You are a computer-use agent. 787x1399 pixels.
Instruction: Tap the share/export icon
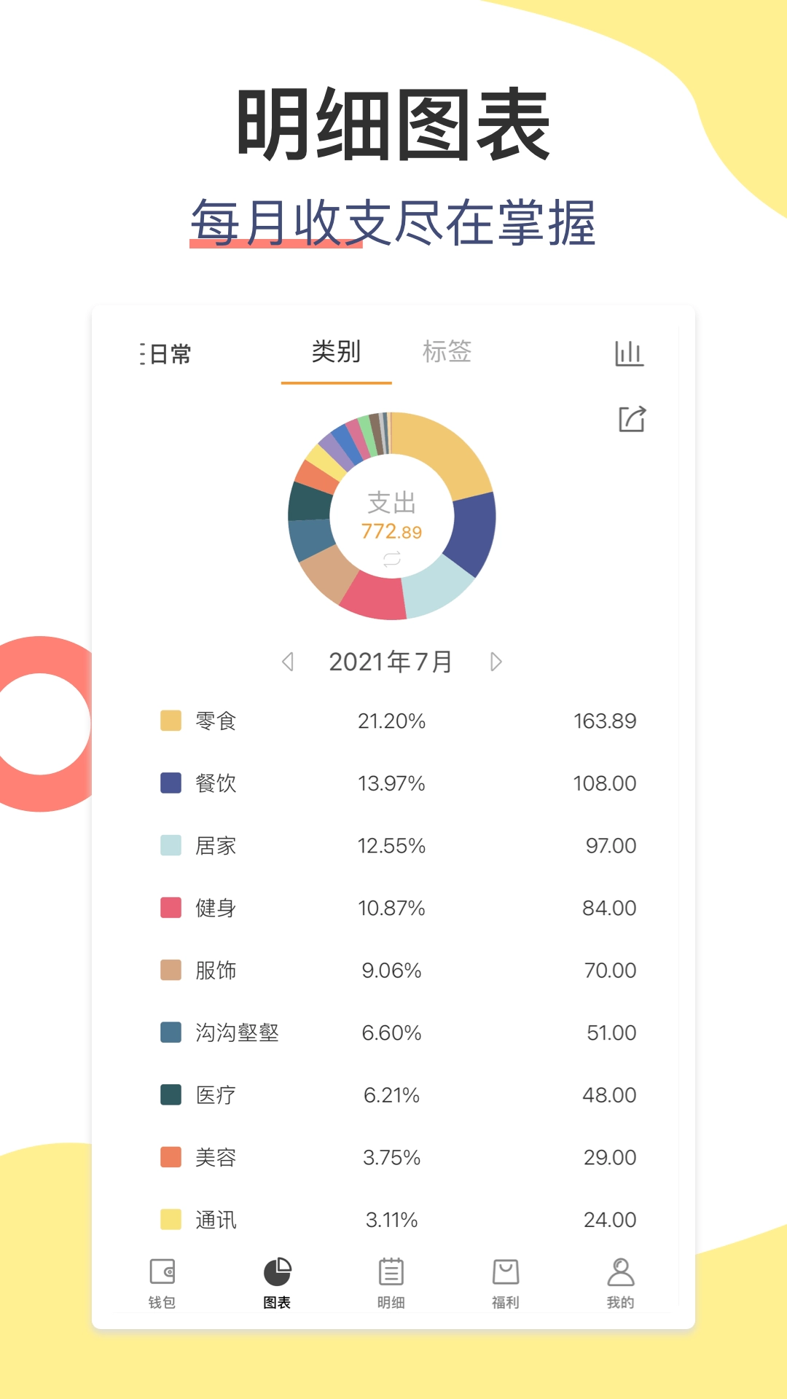click(x=632, y=419)
